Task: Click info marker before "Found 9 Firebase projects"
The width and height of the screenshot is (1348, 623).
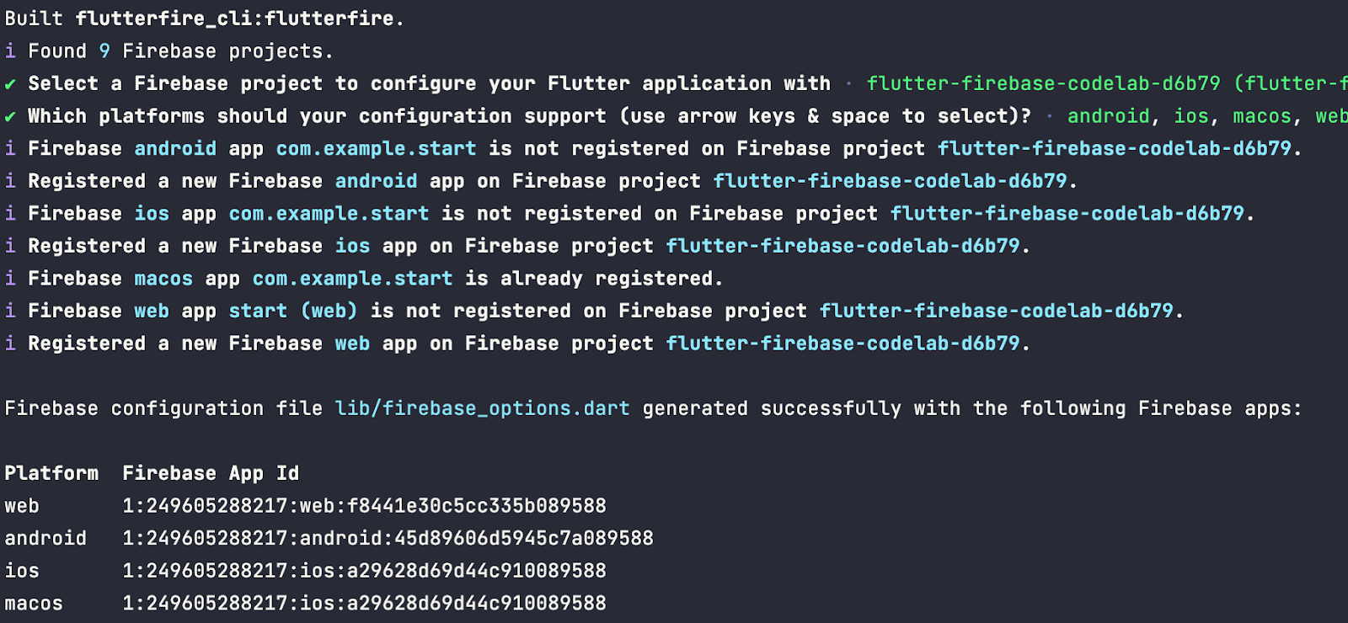Action: [x=10, y=51]
